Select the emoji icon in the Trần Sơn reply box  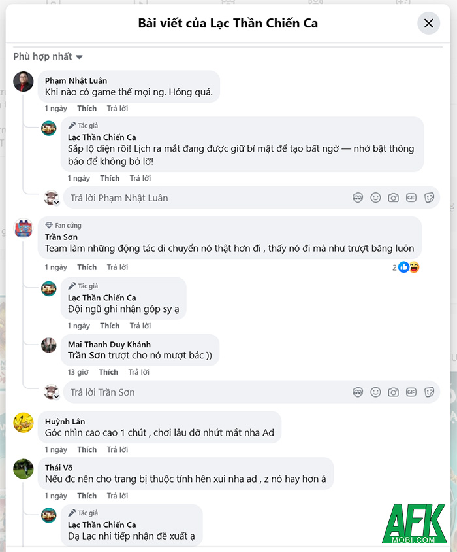[x=375, y=392]
